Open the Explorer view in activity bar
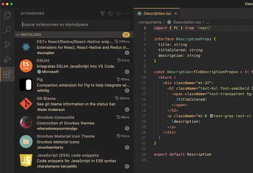The width and height of the screenshot is (253, 173). point(7,15)
